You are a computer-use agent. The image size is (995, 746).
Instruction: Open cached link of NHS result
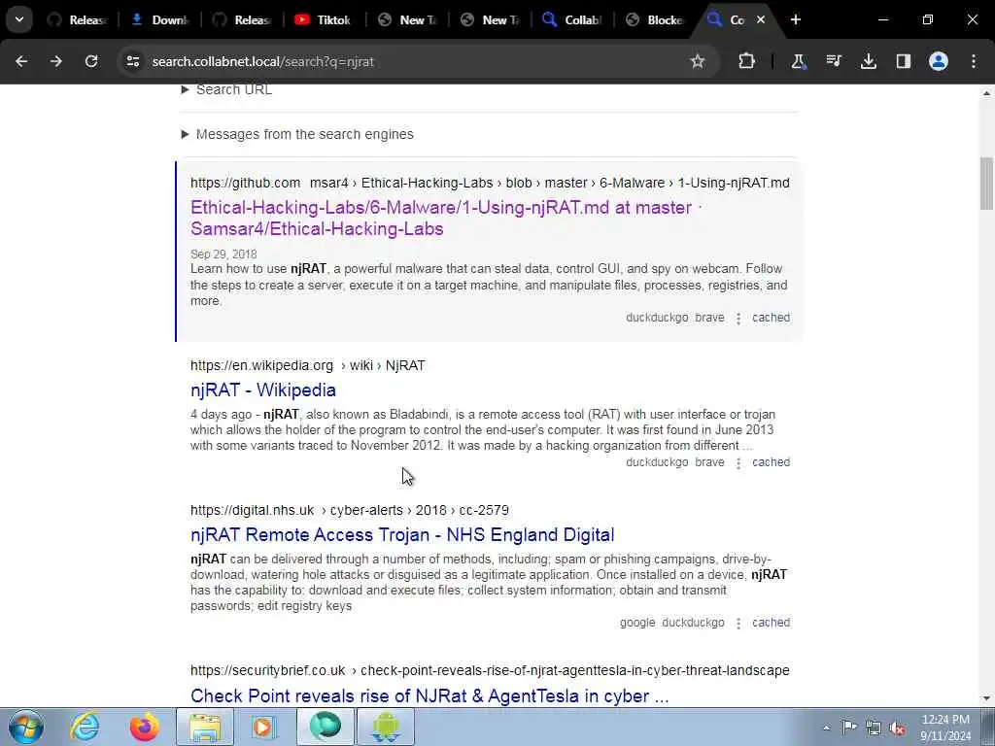point(771,623)
